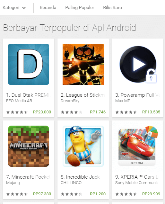Open the Minecraft Pocket Edition icon

click(x=29, y=146)
